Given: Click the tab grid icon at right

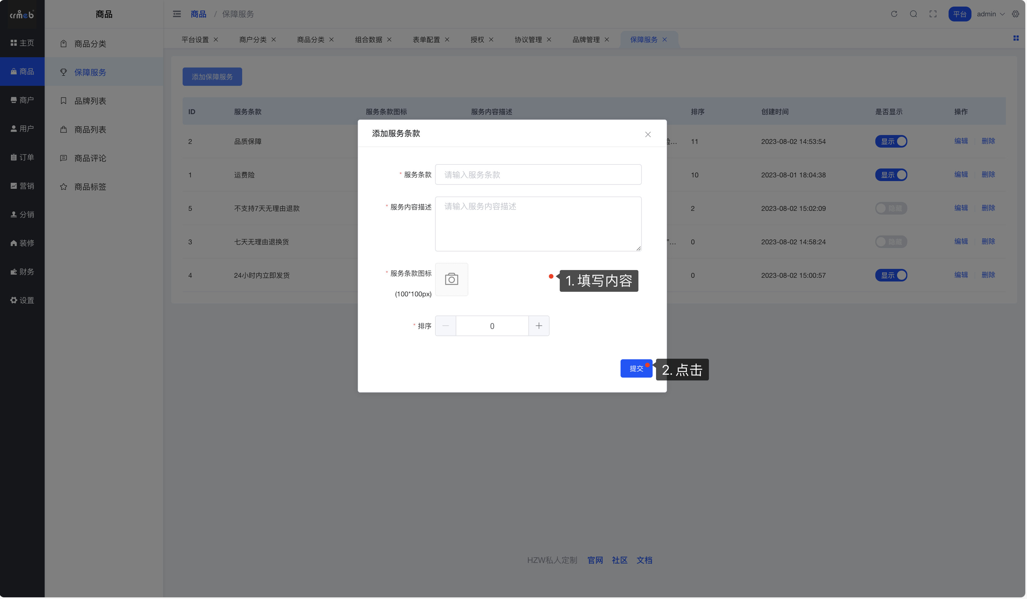Looking at the screenshot, I should coord(1016,38).
